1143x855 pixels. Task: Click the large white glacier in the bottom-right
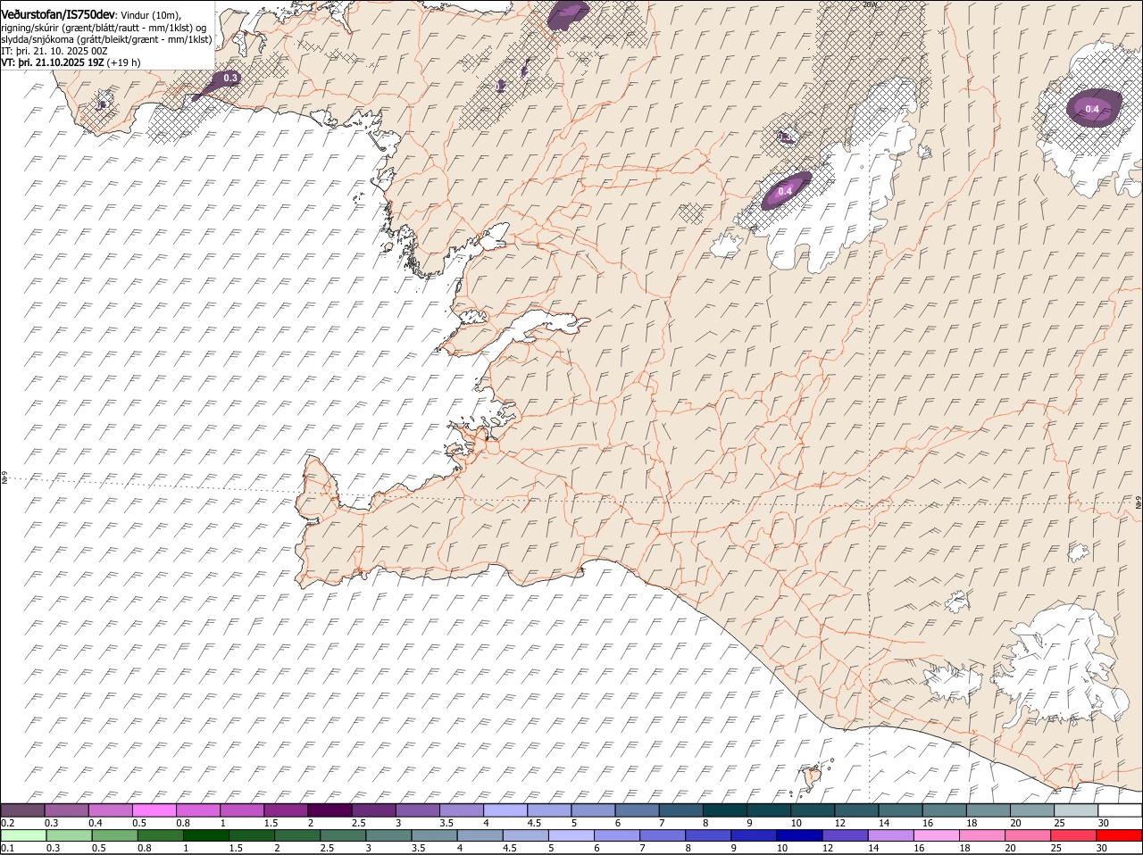tap(1063, 668)
